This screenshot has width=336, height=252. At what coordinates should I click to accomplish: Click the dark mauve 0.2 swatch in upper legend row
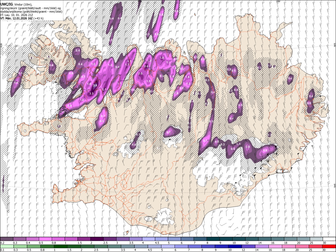[x=7, y=239]
